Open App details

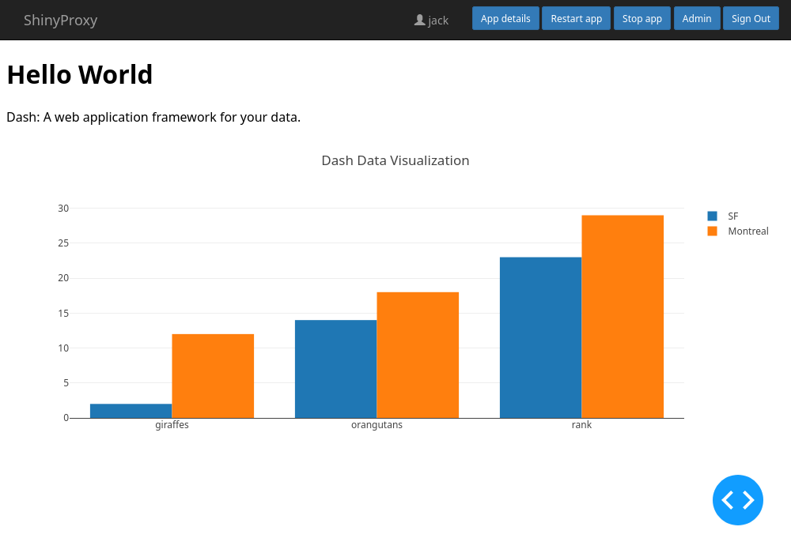tap(505, 19)
